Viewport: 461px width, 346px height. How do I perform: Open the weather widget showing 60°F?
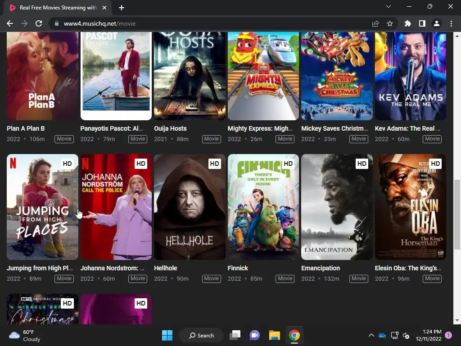click(25, 335)
